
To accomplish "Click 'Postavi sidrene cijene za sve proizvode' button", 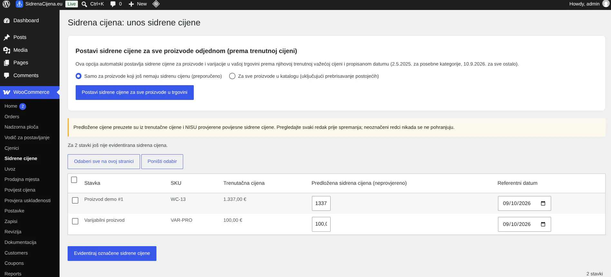I will pyautogui.click(x=135, y=93).
